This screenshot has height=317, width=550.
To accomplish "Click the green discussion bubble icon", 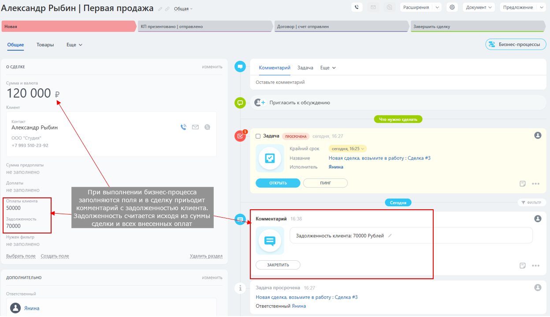I will (240, 103).
